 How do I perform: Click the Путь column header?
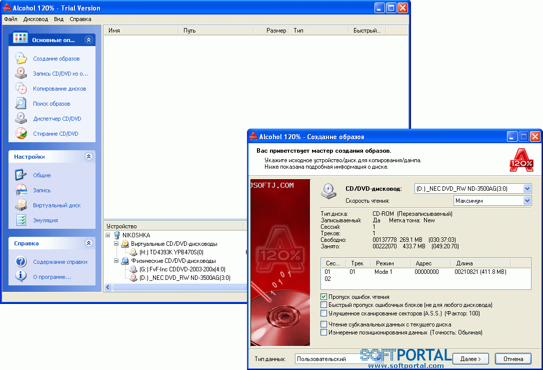[215, 31]
